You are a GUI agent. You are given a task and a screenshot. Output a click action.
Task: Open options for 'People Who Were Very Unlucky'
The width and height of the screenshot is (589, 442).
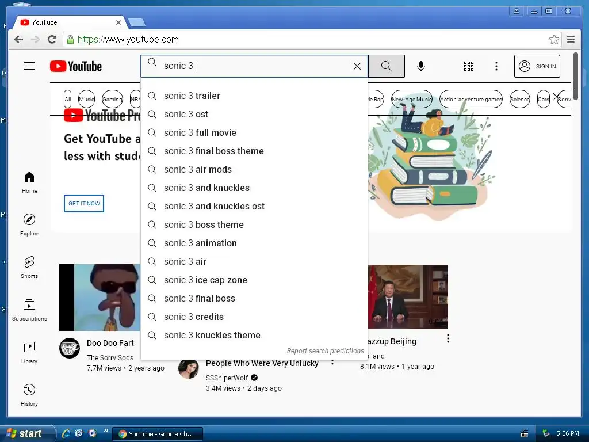tap(332, 363)
